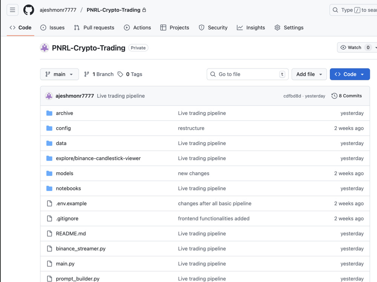Open the config folder
The image size is (377, 282).
pos(63,128)
